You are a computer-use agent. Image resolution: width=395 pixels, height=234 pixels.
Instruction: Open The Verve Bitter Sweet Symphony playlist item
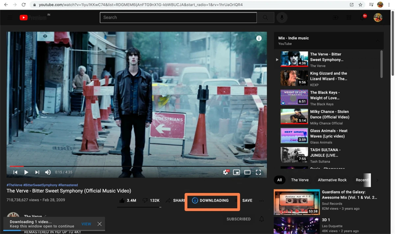tap(327, 59)
